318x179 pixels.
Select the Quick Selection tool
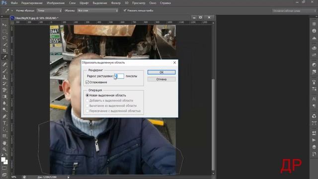click(x=4, y=44)
